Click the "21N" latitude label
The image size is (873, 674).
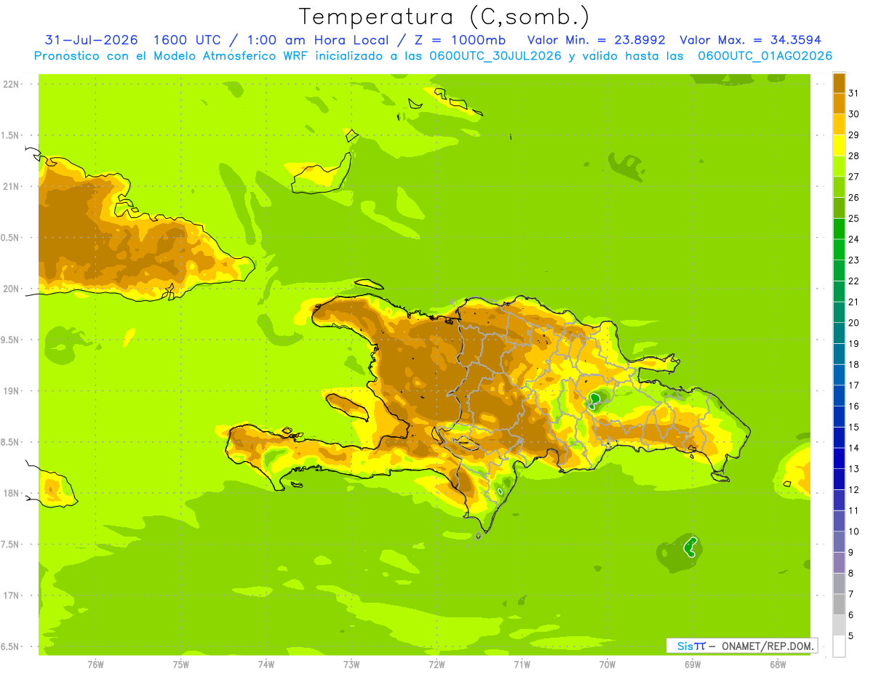pos(11,187)
